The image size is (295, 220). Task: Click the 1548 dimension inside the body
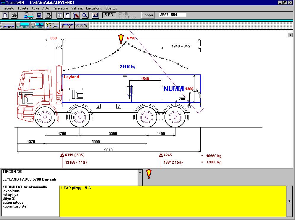click(145, 79)
